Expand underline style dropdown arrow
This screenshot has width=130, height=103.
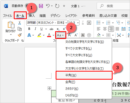coord(46,29)
